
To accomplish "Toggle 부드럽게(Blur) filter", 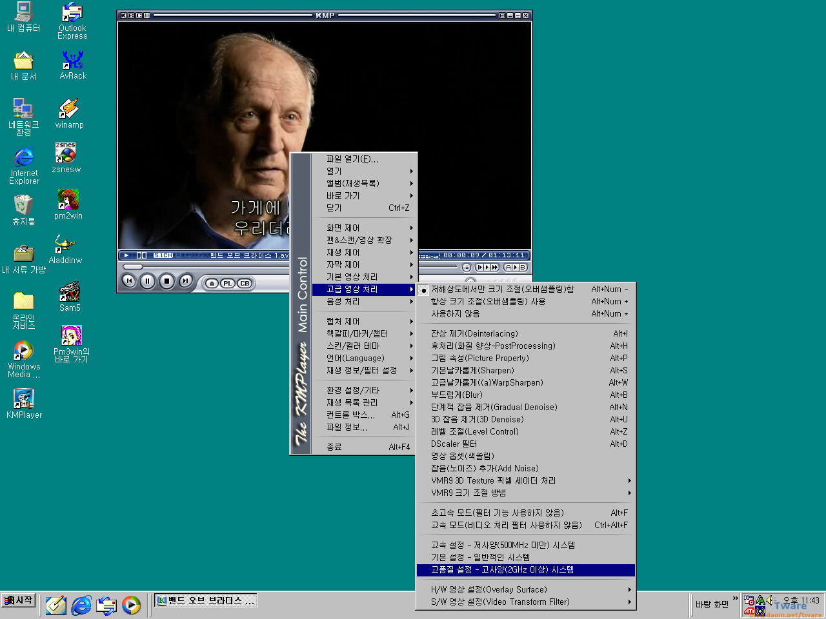I will point(526,395).
